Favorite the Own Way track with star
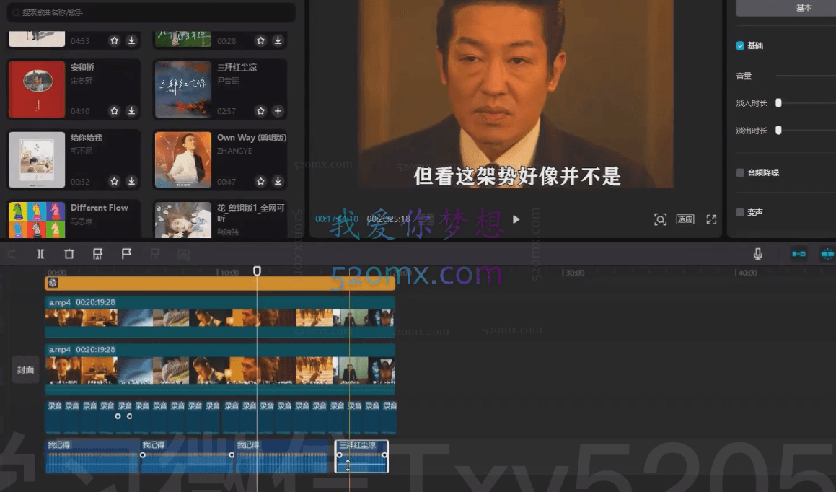 pos(260,181)
